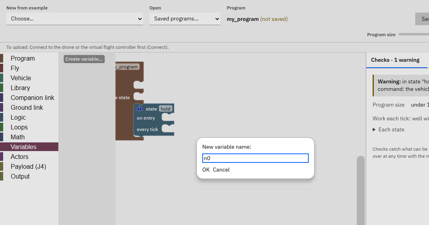Click the Program size progress bar
The width and height of the screenshot is (429, 225).
pyautogui.click(x=414, y=34)
